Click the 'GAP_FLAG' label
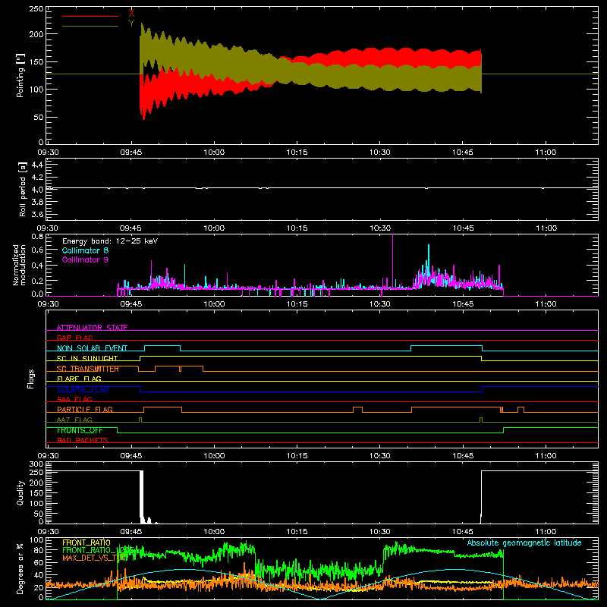 75,338
